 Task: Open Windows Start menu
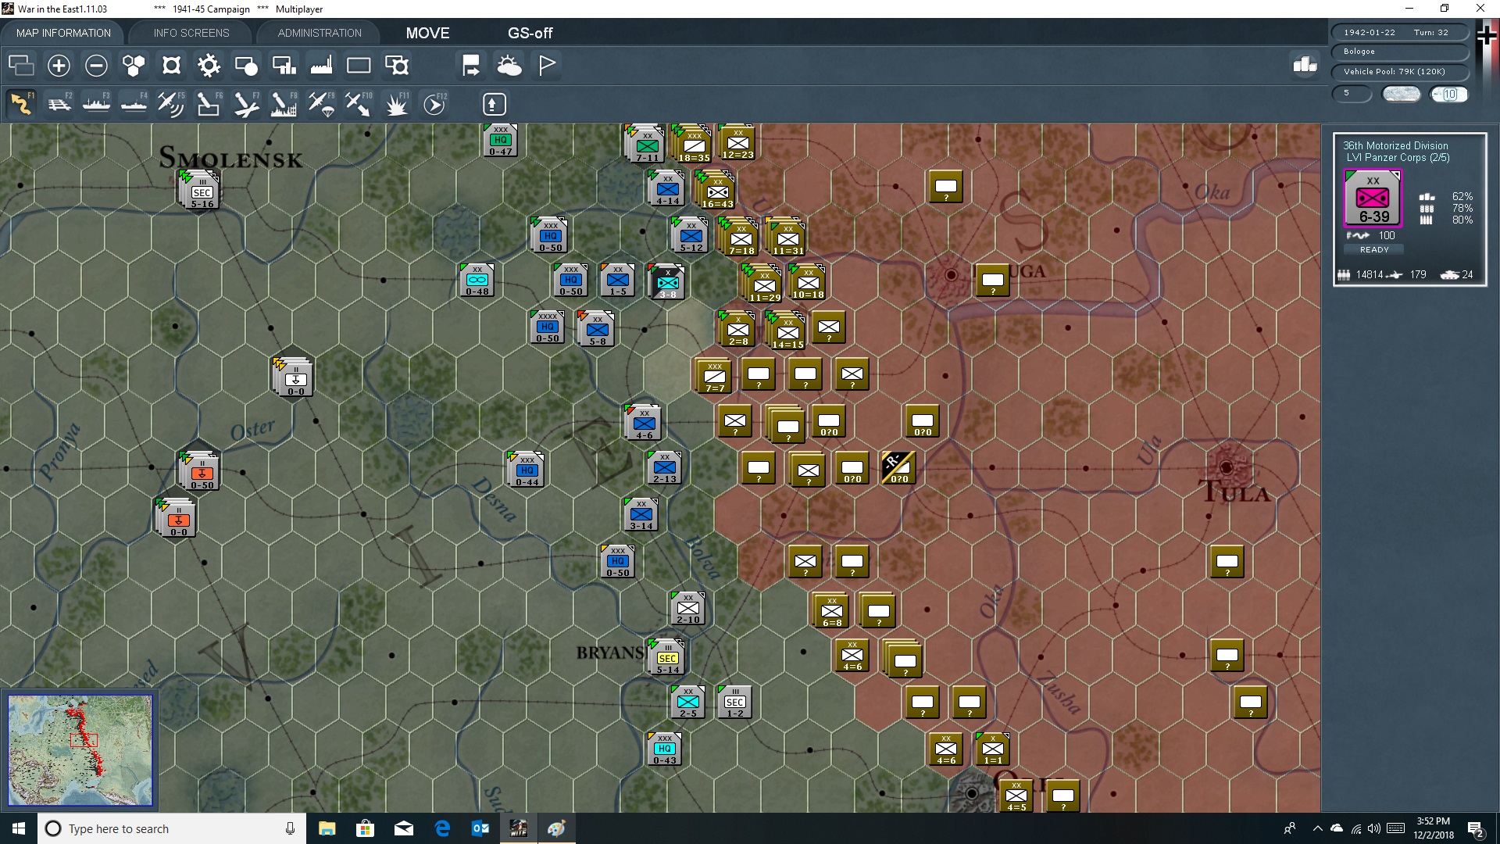[19, 828]
